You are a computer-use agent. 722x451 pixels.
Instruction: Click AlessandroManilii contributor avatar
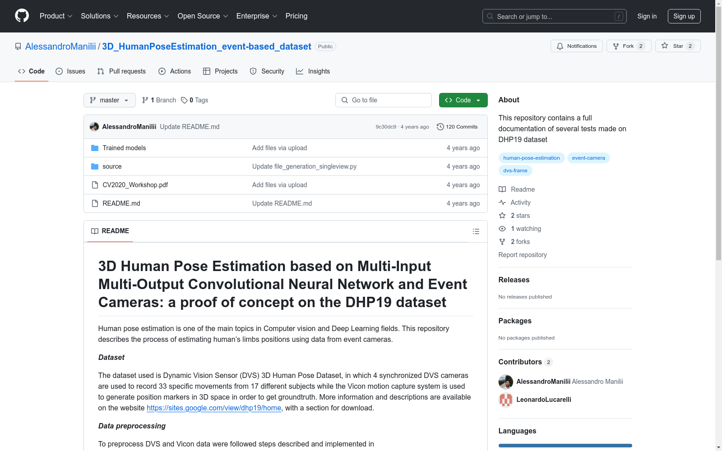tap(506, 382)
